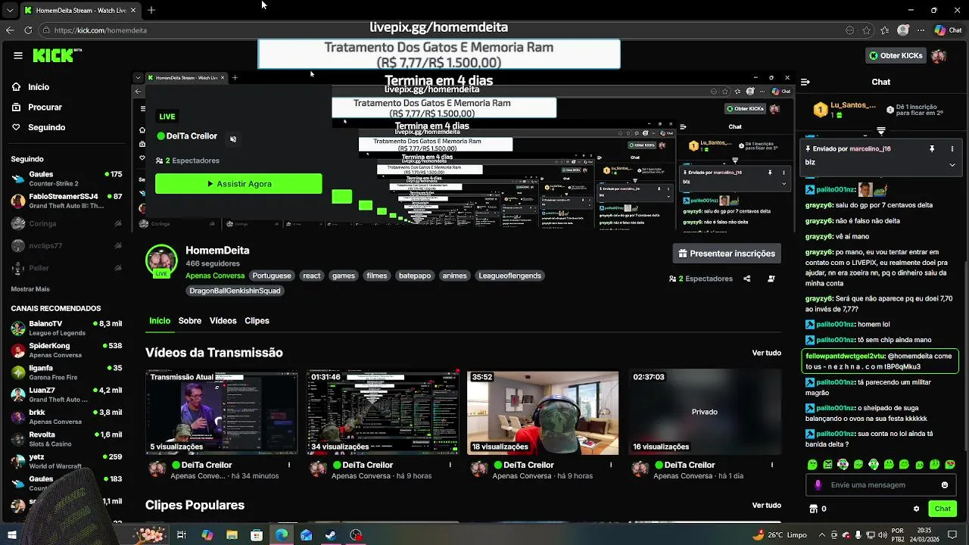This screenshot has width=969, height=545.
Task: Send message with the green Chat button
Action: coord(943,509)
